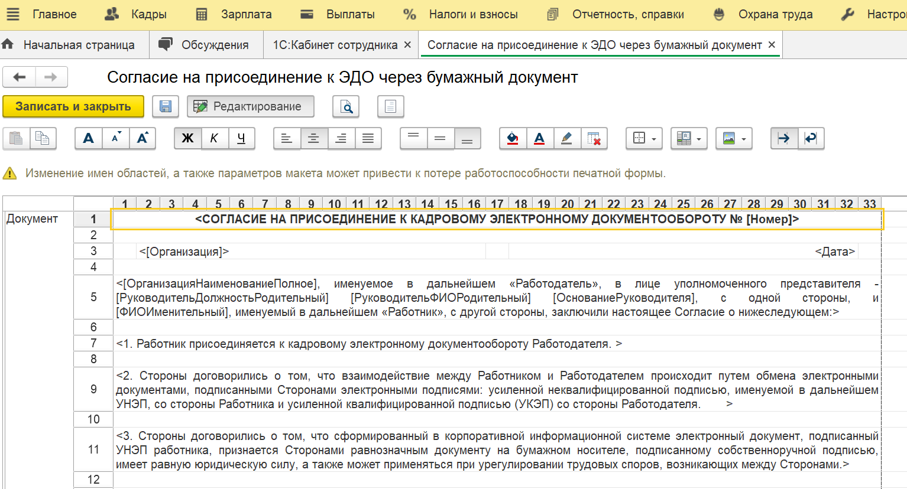Toggle italic (К) formatting
This screenshot has height=489, width=907.
coord(215,138)
